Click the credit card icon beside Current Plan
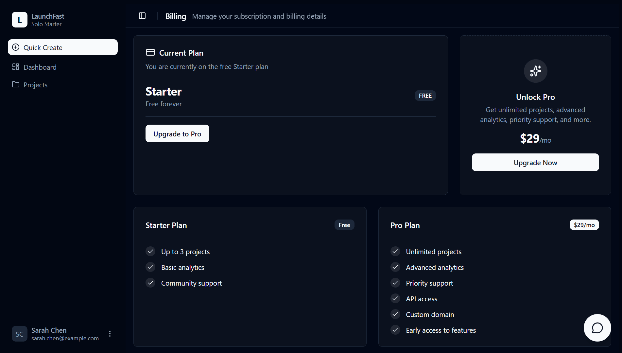 (x=150, y=52)
